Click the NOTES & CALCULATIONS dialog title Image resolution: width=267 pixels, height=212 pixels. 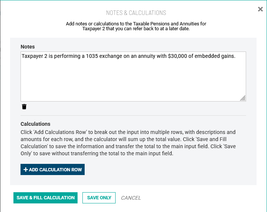coord(136,13)
